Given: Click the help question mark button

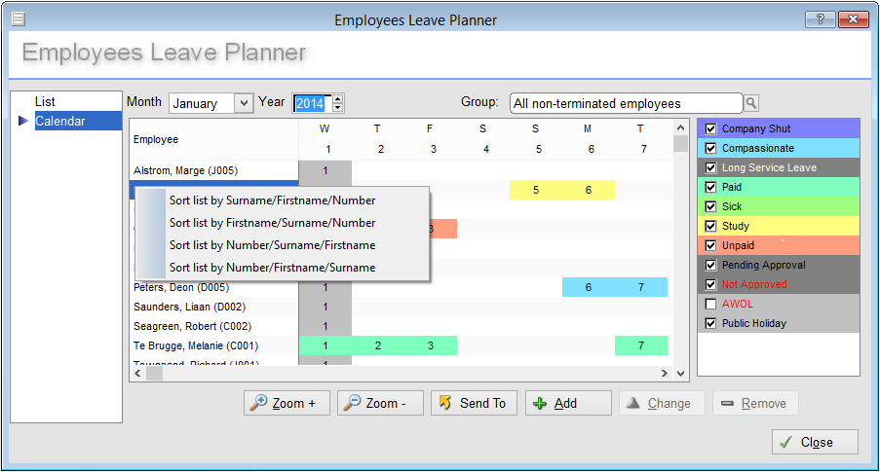Looking at the screenshot, I should 820,19.
